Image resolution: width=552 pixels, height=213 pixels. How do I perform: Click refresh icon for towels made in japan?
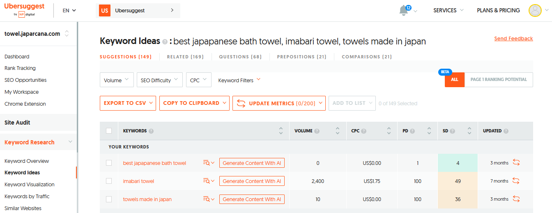pyautogui.click(x=516, y=199)
